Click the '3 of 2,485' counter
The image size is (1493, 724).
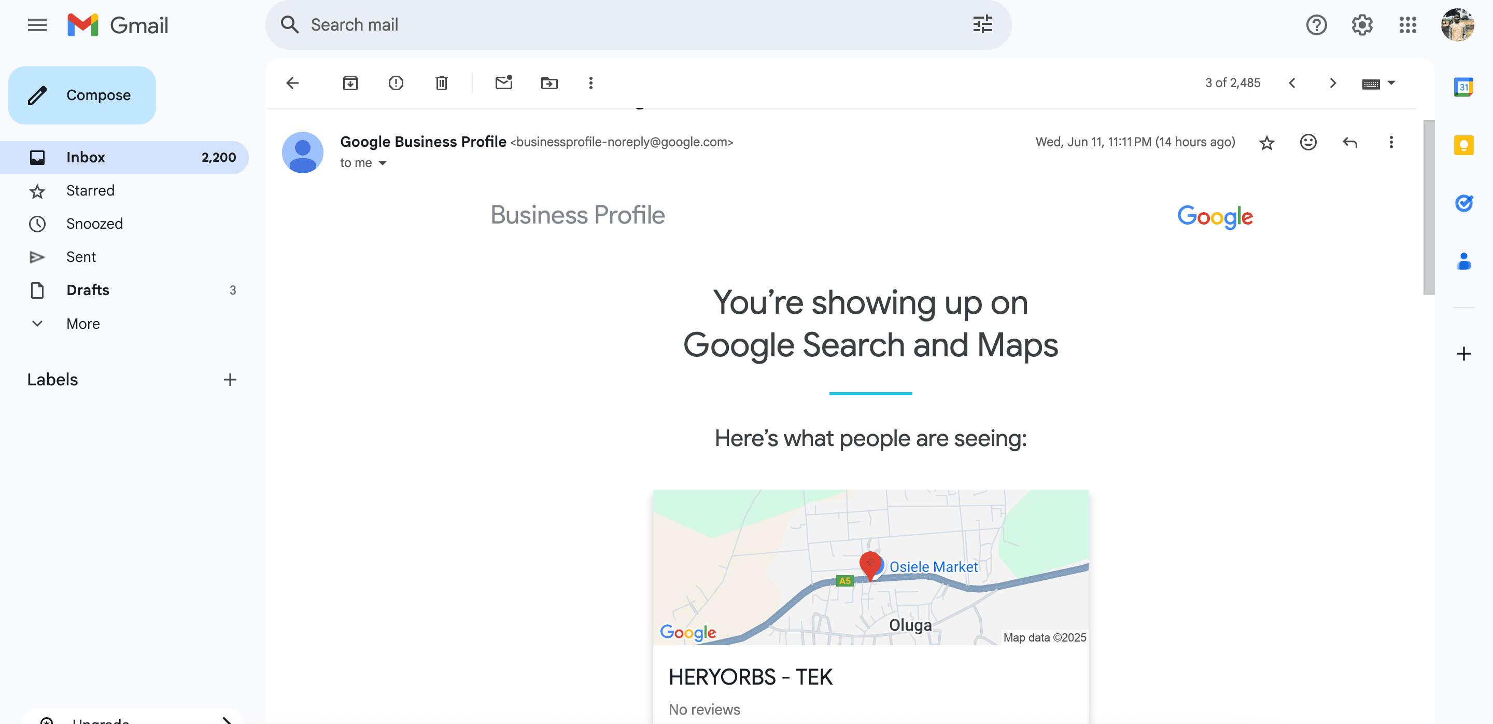(x=1233, y=83)
